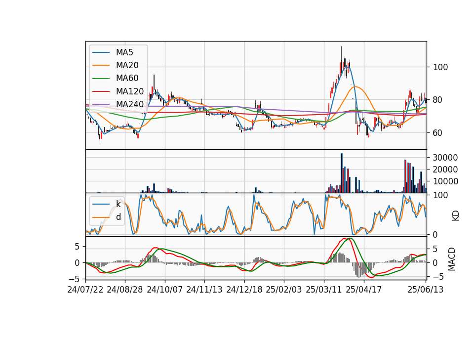Click the red MA120 legend line sample
Viewport: 474px width, 341px height.
[x=101, y=91]
